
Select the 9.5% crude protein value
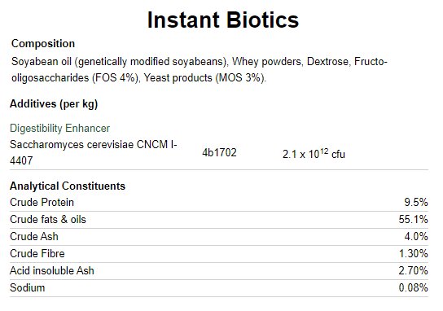pyautogui.click(x=416, y=203)
